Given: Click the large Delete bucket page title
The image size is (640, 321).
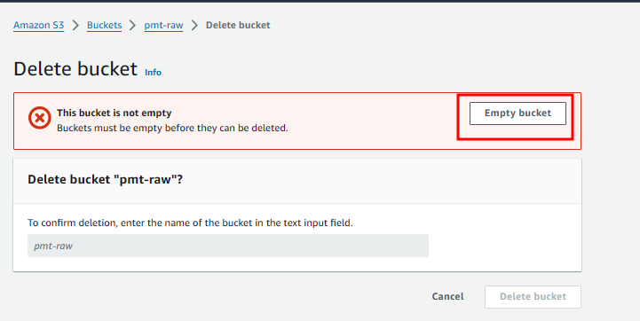Looking at the screenshot, I should click(75, 69).
